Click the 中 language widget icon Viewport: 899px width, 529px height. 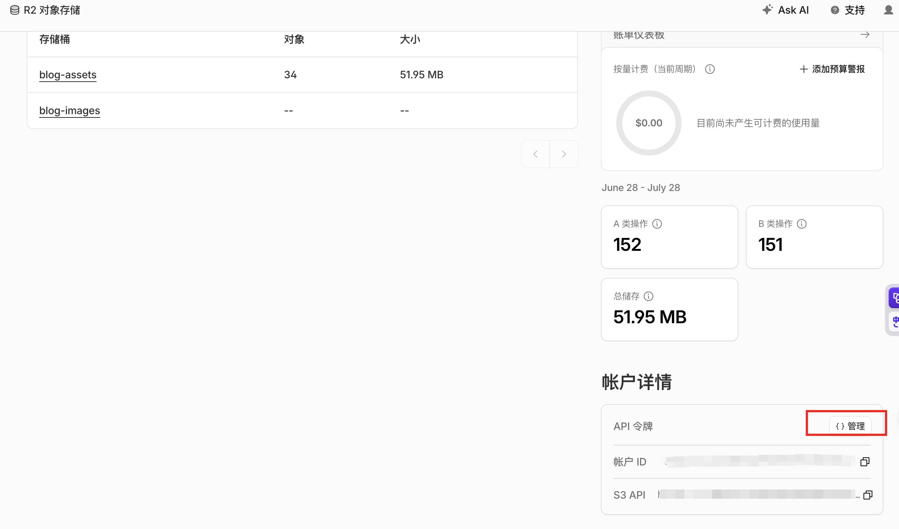895,322
